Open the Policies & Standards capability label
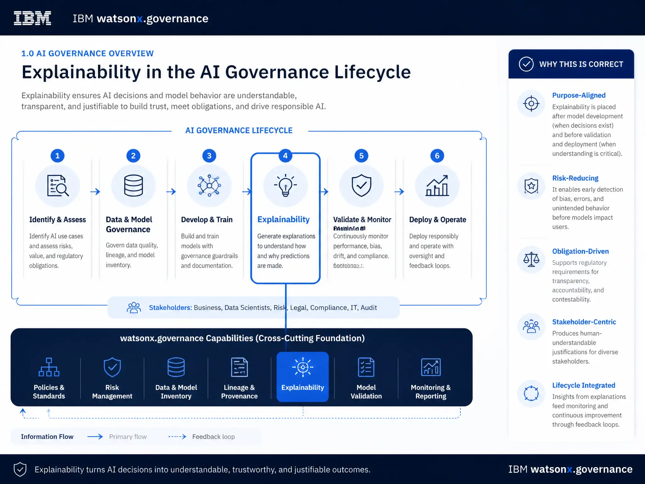This screenshot has height=484, width=645. (49, 392)
